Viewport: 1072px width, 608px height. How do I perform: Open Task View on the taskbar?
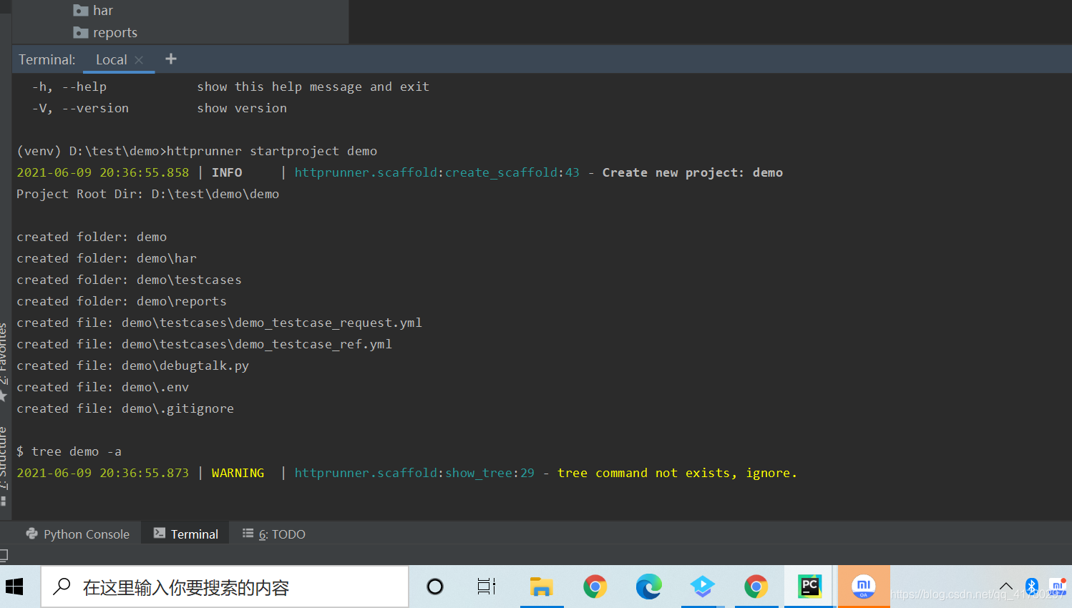coord(486,587)
